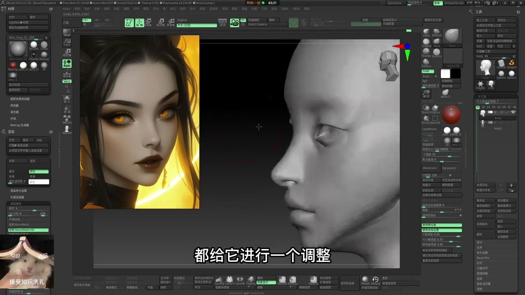Screen dimensions: 525x295
Task: Select the Chrome material
Action: pos(34,56)
